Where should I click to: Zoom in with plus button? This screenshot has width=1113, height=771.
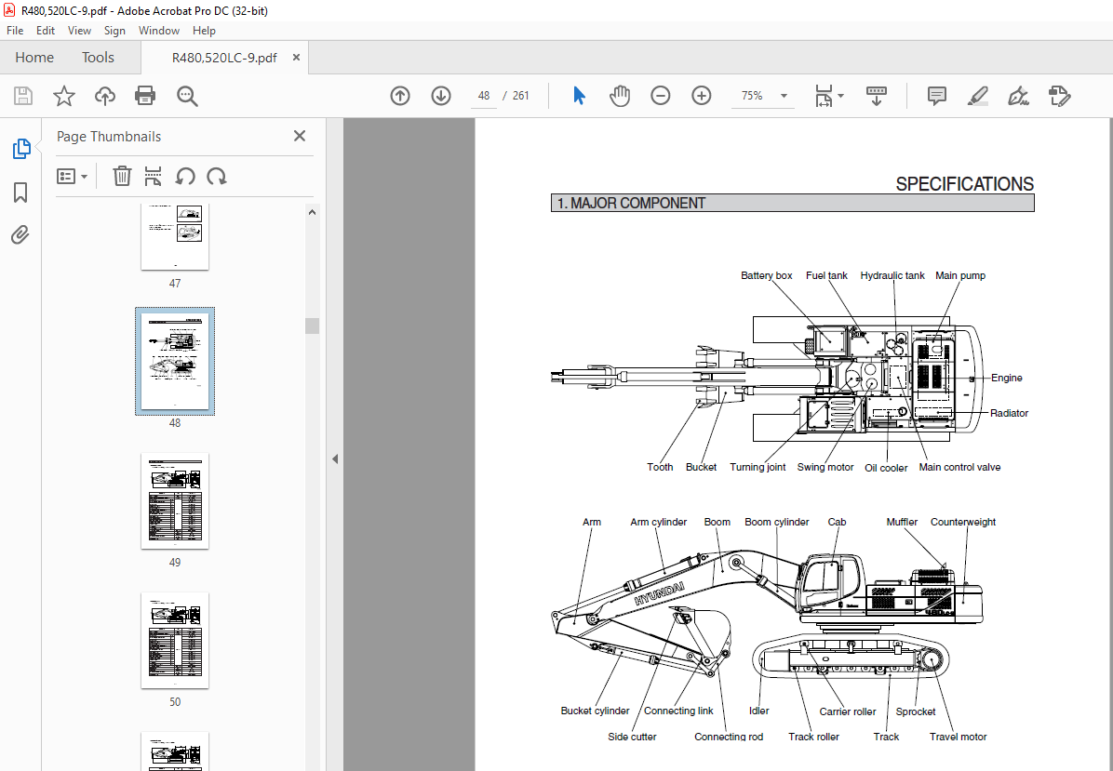click(702, 96)
